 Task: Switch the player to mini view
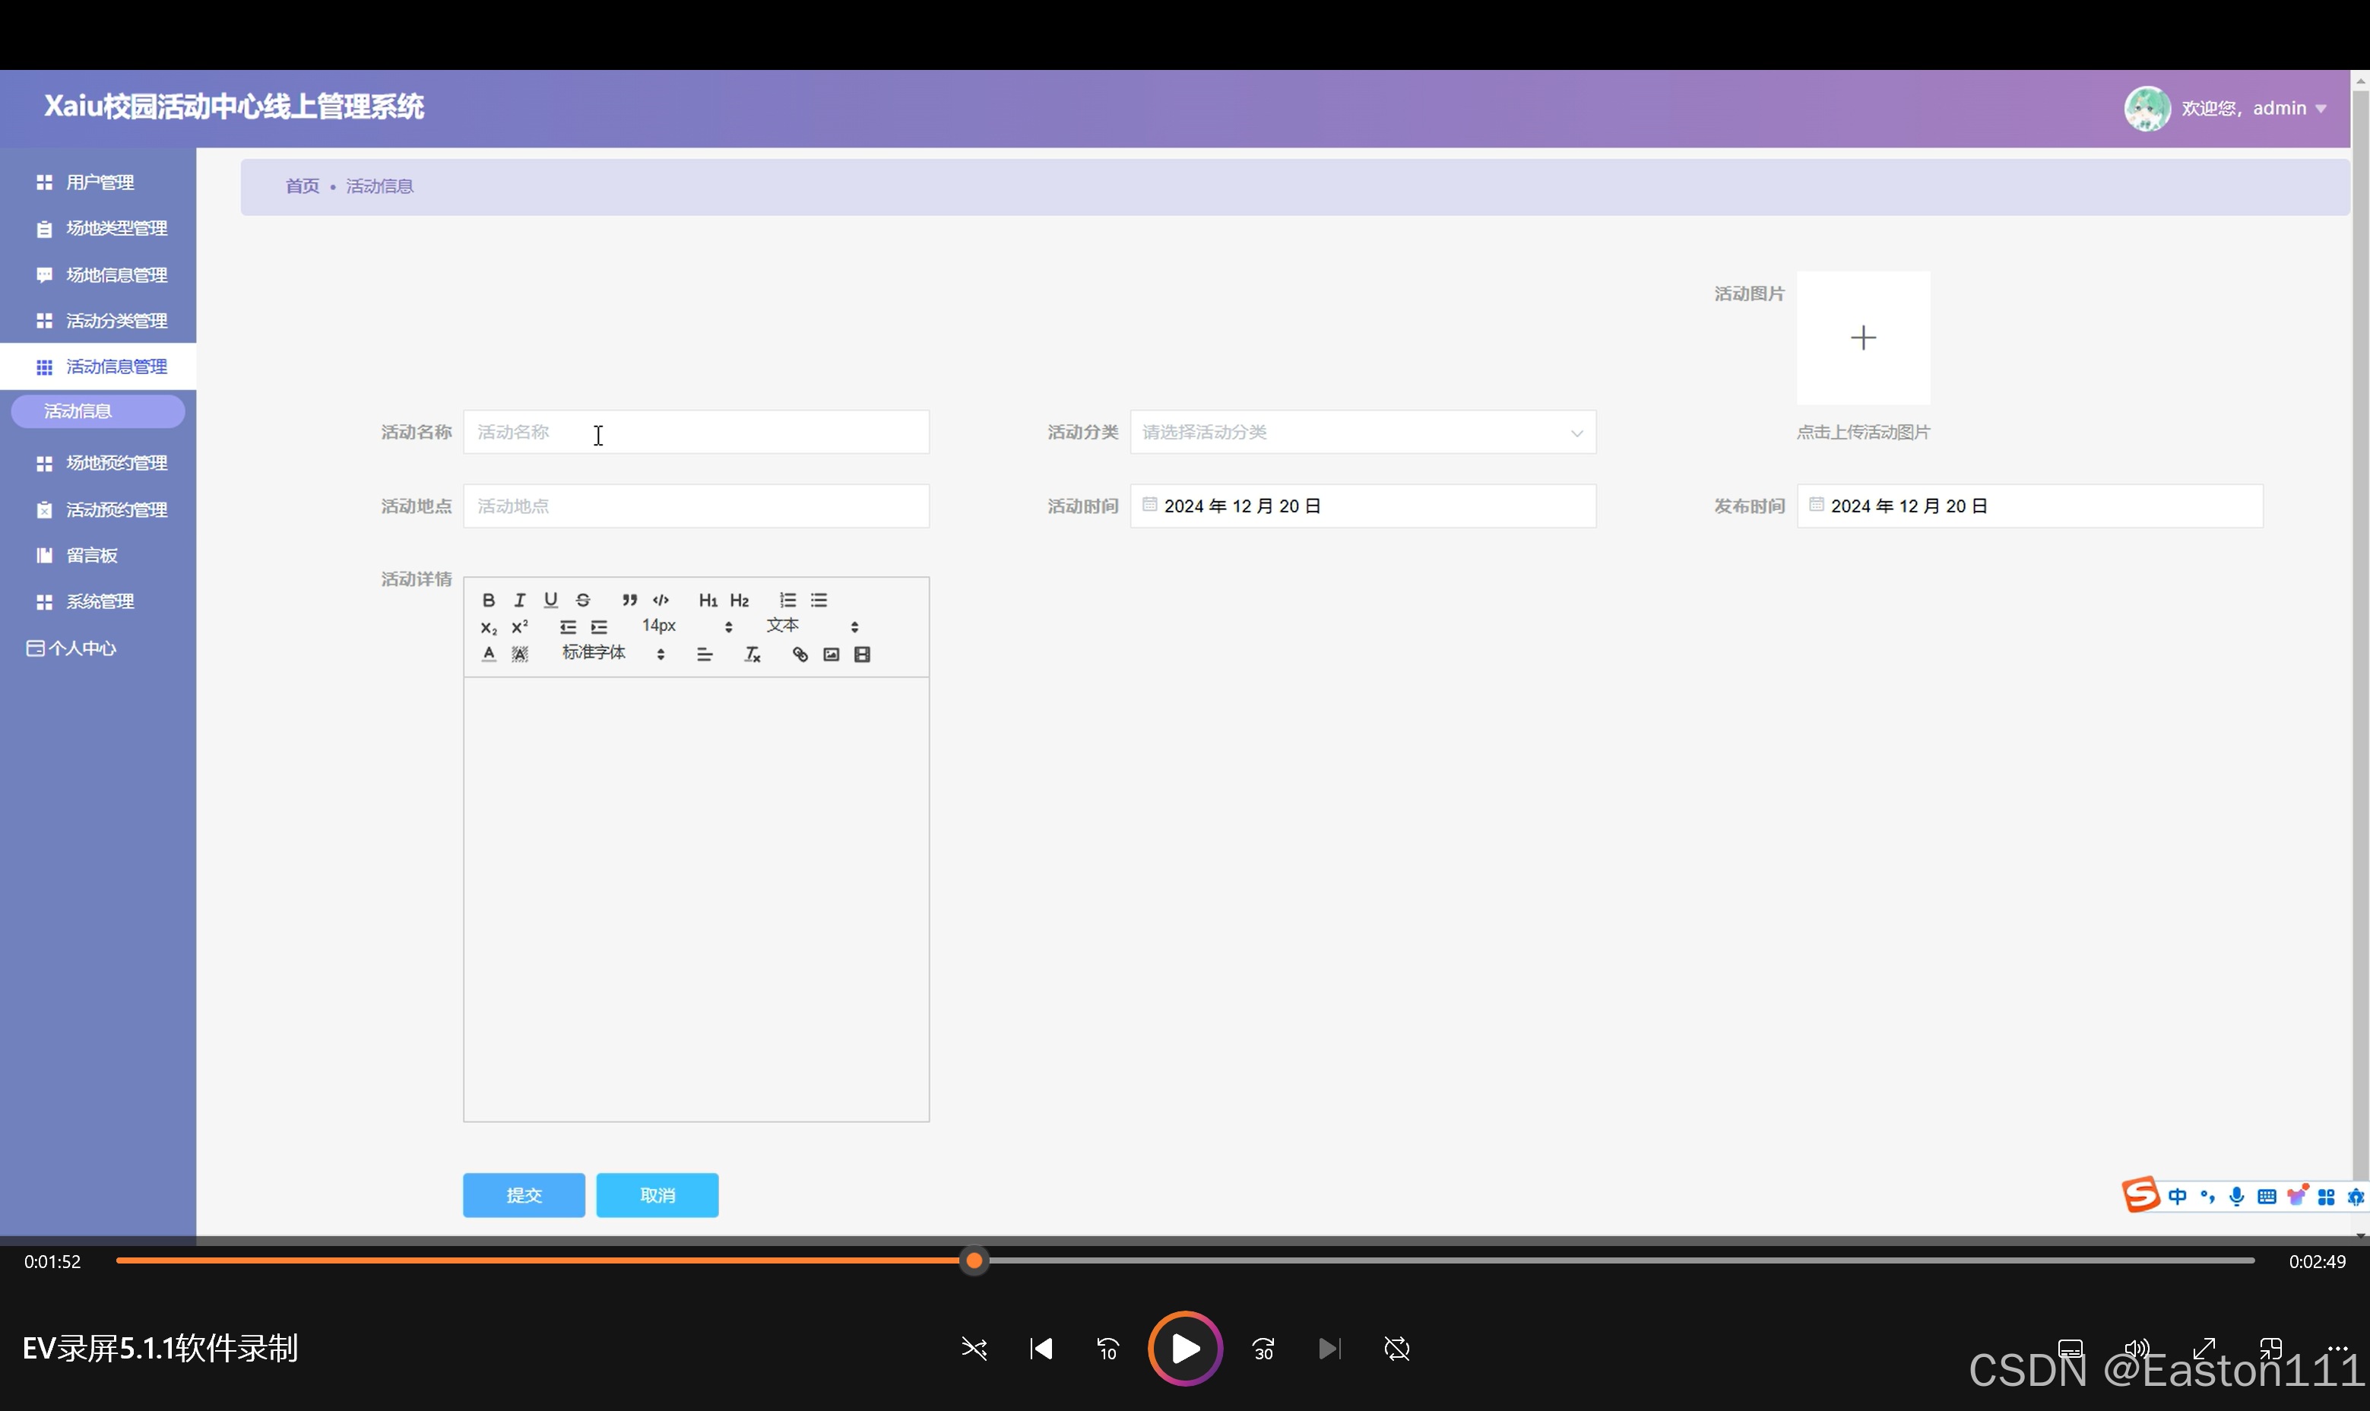point(2270,1349)
